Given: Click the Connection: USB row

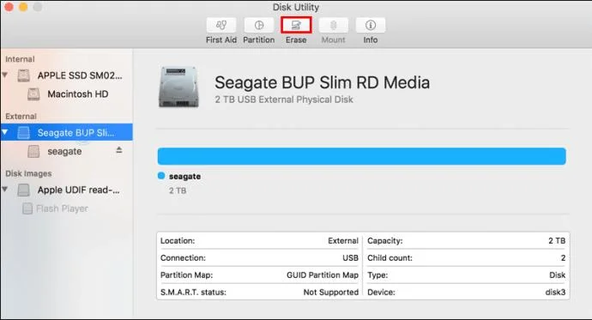Looking at the screenshot, I should (x=259, y=257).
